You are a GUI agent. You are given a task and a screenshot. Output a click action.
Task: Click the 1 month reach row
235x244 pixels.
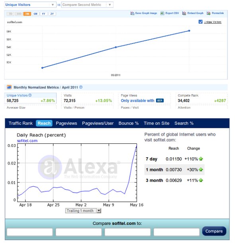[174, 170]
